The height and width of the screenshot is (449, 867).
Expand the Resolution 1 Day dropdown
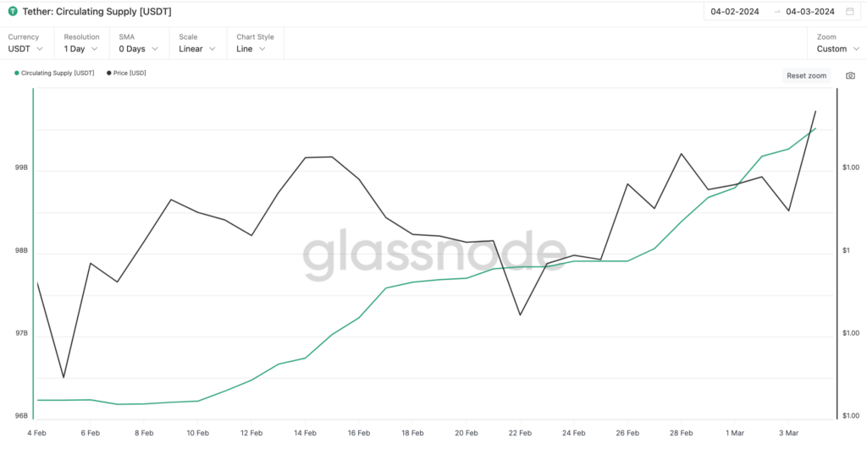(81, 48)
